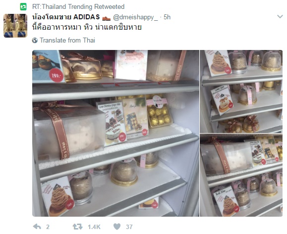Click the globe icon beside Translate
This screenshot has height=234, width=287.
coord(35,40)
